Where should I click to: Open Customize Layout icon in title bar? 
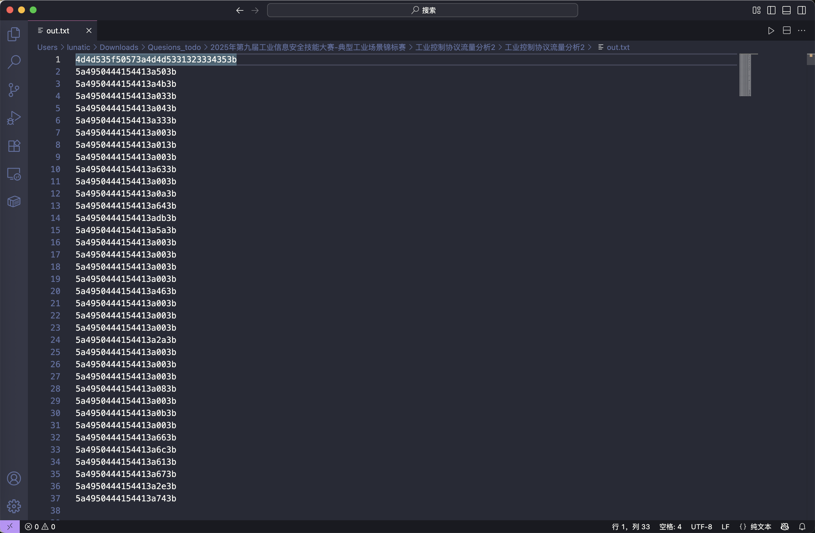(757, 10)
